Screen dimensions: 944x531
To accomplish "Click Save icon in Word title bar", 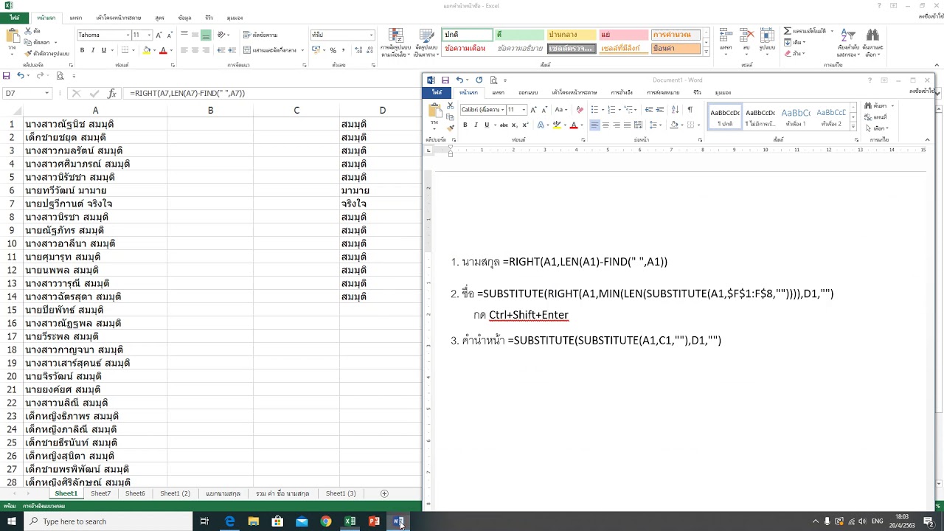I will [x=445, y=80].
